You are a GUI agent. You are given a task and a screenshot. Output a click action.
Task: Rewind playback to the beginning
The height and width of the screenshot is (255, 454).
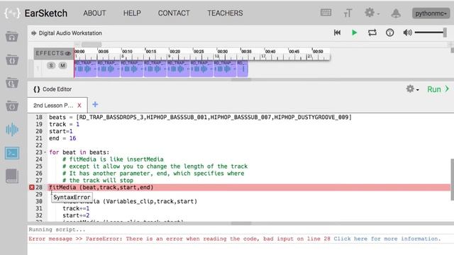click(x=337, y=33)
